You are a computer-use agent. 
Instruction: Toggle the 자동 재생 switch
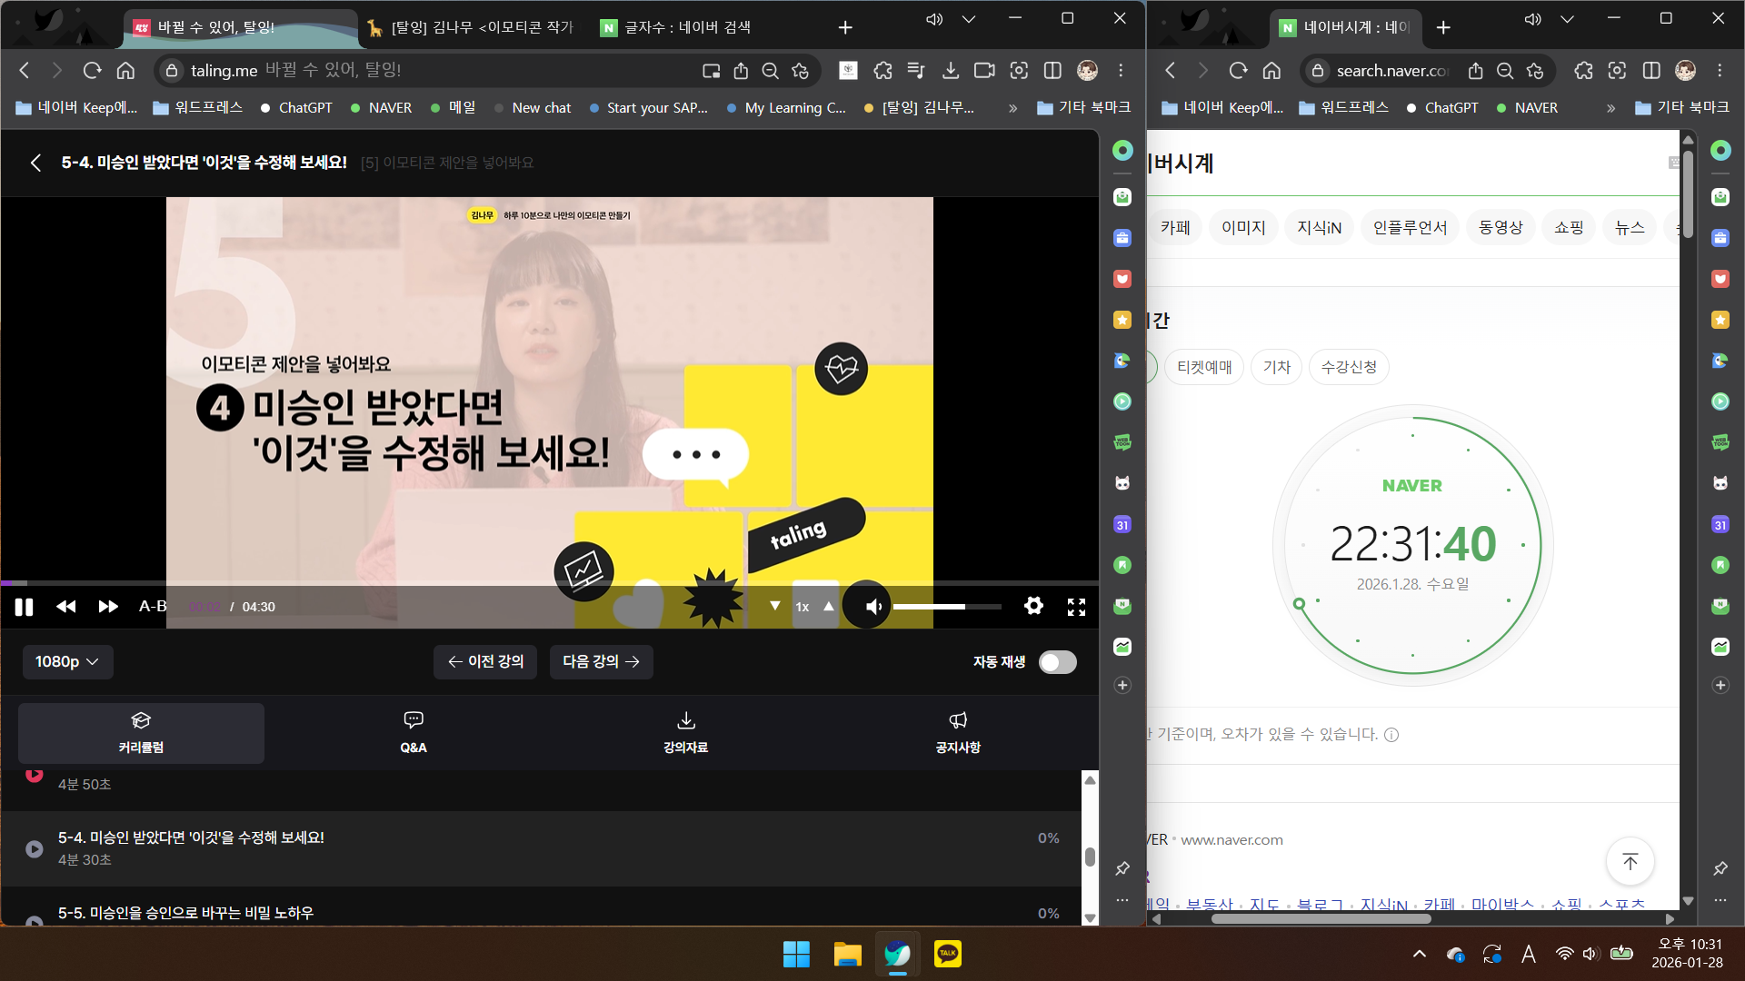pyautogui.click(x=1057, y=662)
